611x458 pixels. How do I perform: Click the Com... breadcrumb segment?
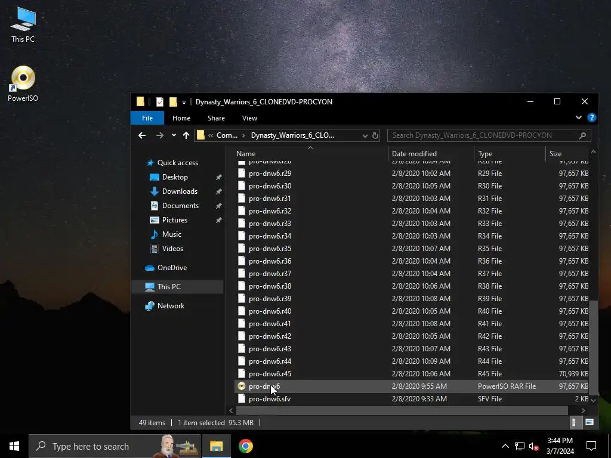click(x=227, y=135)
